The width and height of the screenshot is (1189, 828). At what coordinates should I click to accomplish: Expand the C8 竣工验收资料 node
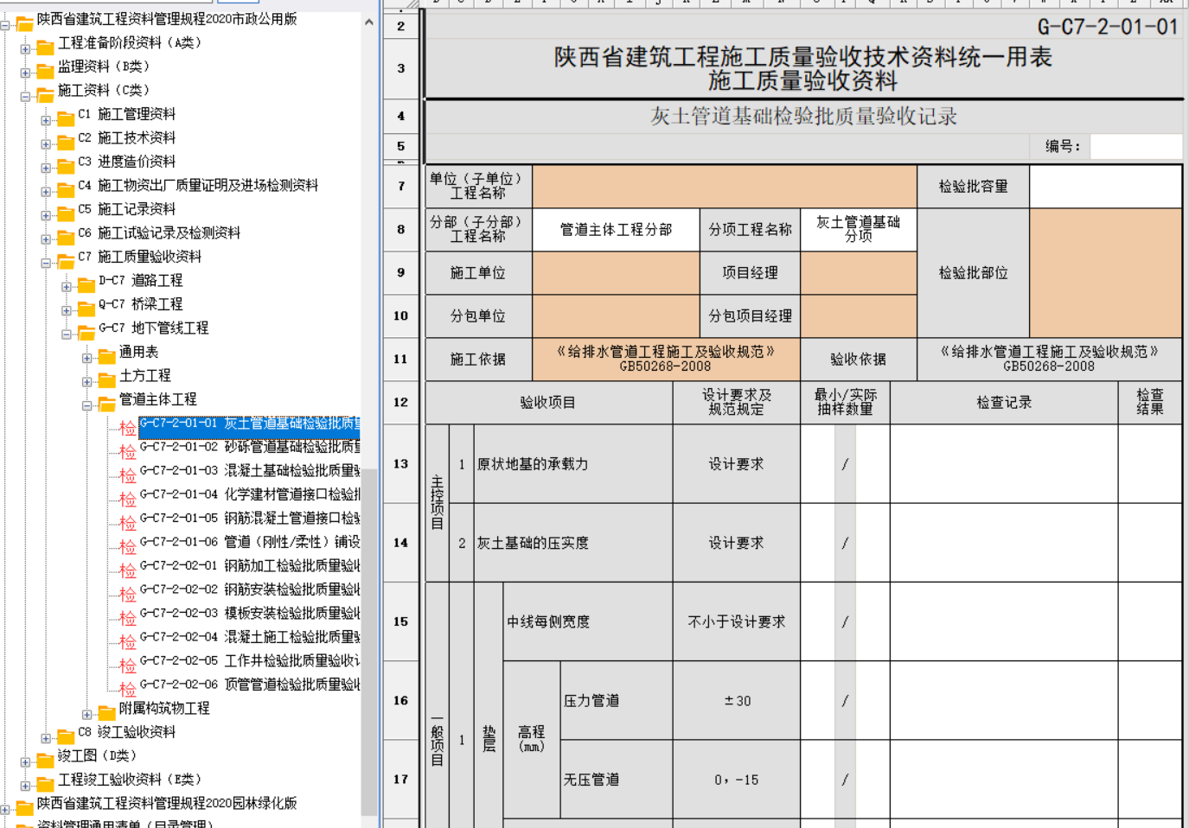click(x=46, y=738)
